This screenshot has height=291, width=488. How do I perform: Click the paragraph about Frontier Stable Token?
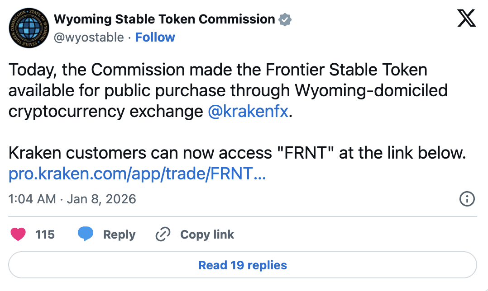[x=217, y=90]
